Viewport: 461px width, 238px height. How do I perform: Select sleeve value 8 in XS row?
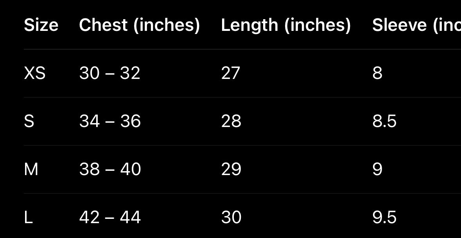pyautogui.click(x=377, y=73)
